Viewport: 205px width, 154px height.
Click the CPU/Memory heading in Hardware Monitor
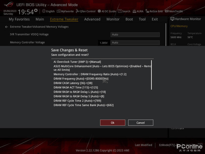point(179,26)
